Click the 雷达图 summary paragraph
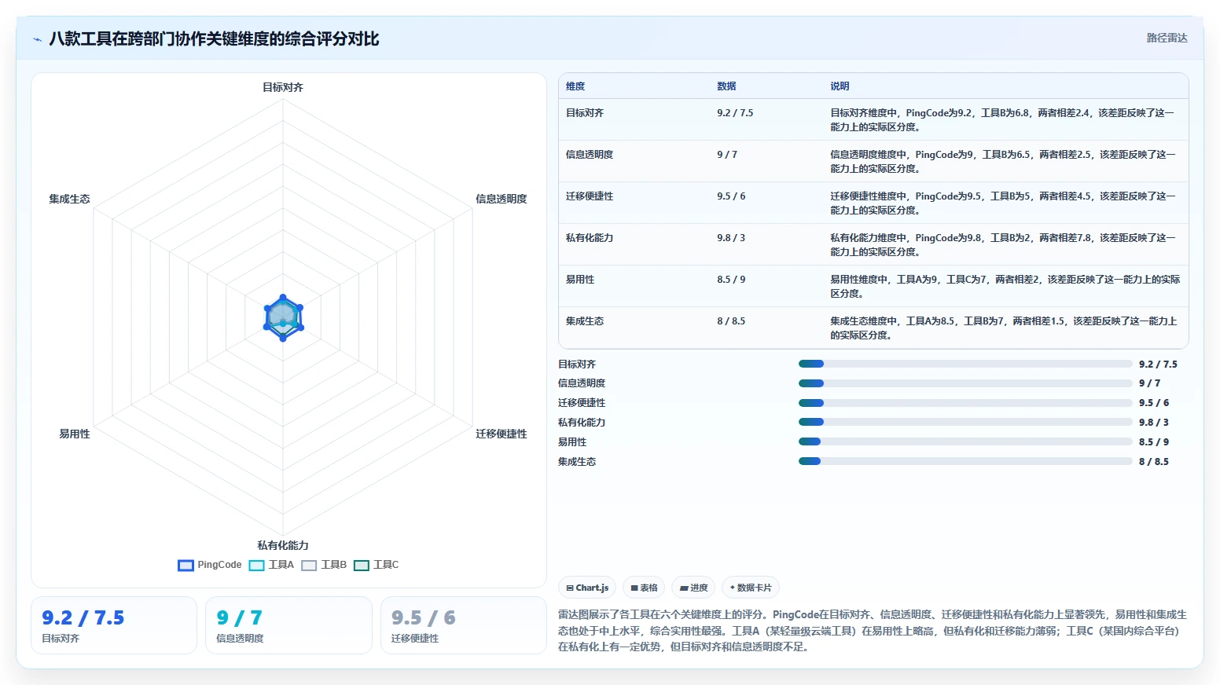This screenshot has height=685, width=1220. [x=873, y=631]
